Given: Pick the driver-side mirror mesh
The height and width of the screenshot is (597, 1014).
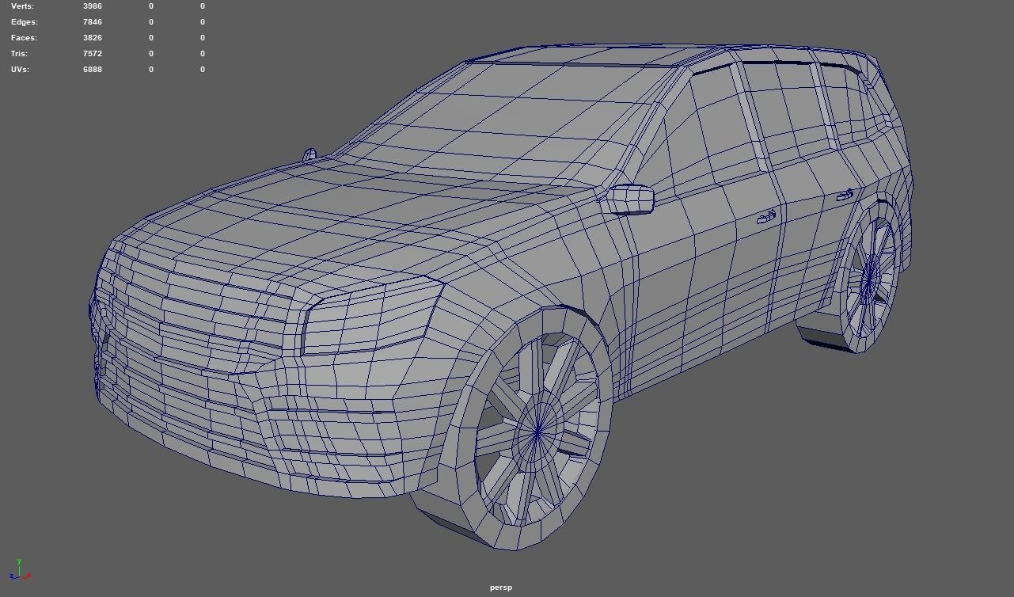Looking at the screenshot, I should [630, 200].
